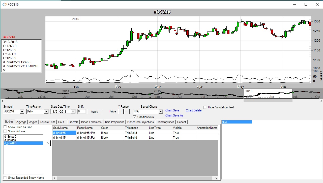Screen dimensions: 323x183
Task: Select d_Brkup5 in the study list
Action: pos(10,137)
